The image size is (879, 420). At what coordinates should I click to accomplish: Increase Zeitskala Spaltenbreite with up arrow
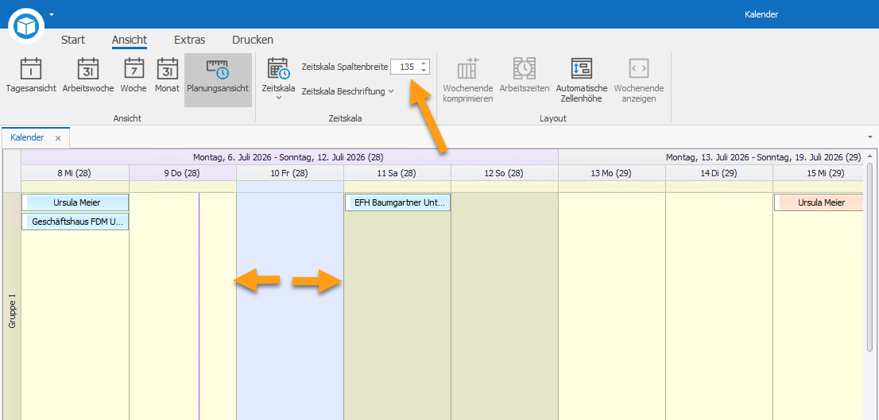coord(424,64)
